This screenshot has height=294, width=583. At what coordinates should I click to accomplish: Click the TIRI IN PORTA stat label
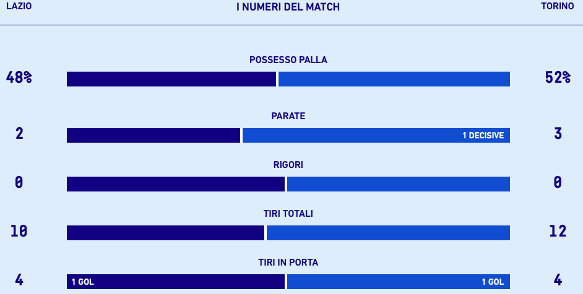point(288,262)
